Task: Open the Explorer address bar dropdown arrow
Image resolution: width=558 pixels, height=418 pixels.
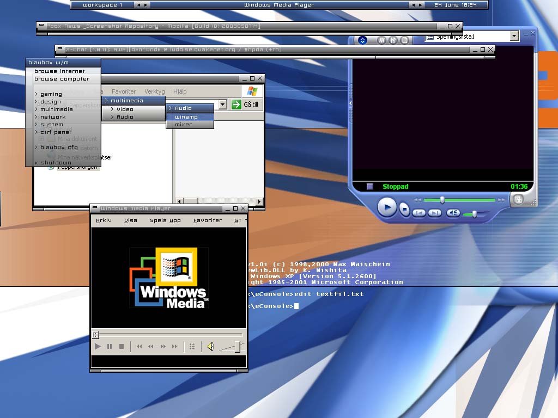Action: point(222,104)
